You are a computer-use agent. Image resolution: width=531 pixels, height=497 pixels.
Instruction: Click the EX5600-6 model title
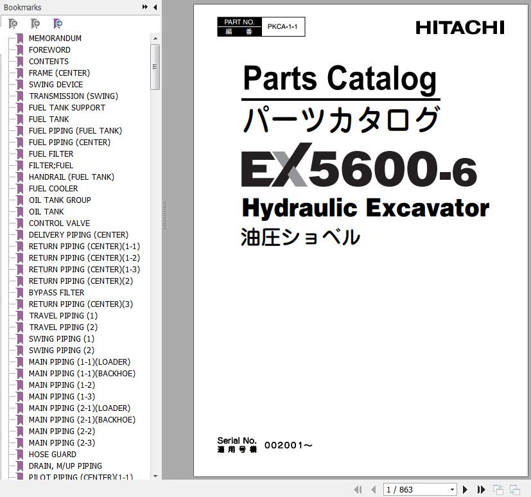click(x=359, y=166)
